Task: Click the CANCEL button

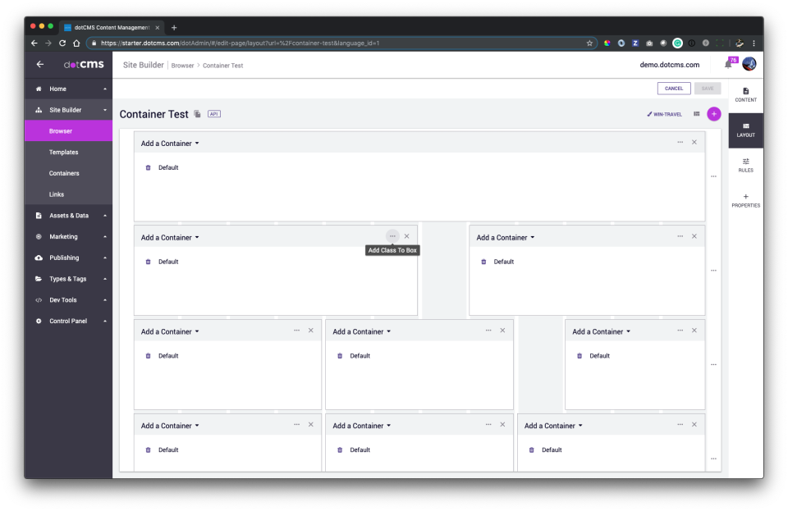Action: (x=673, y=88)
